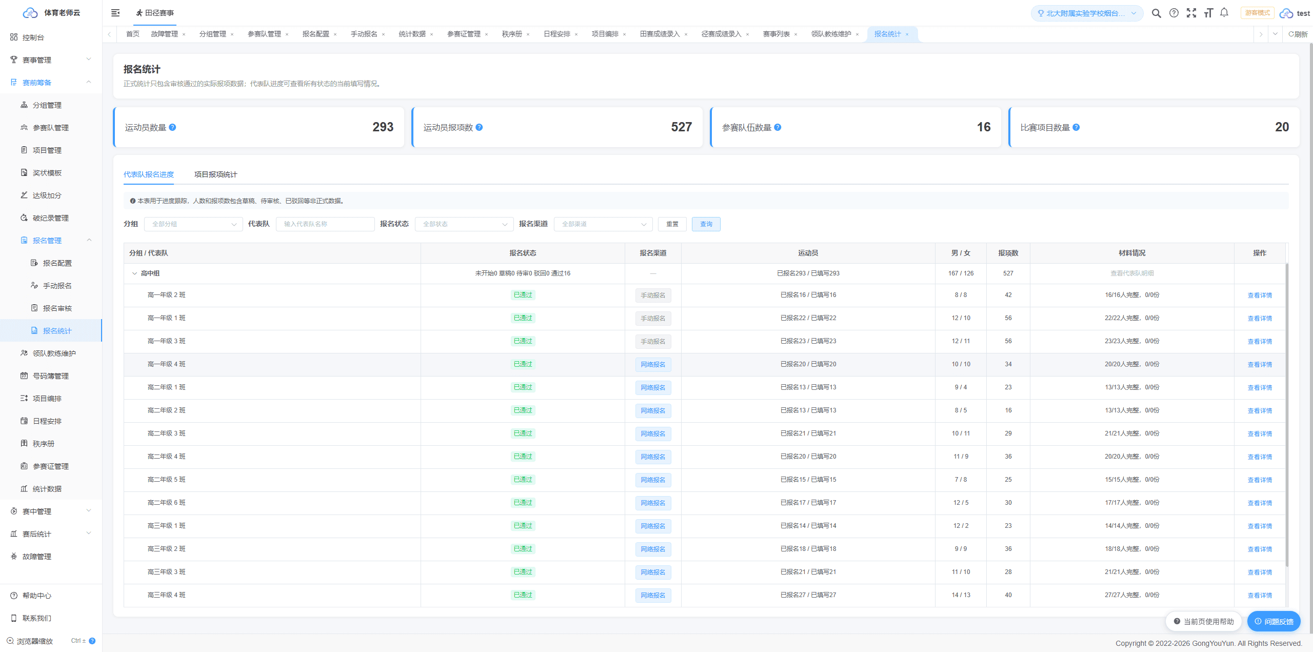Close the 报名统计 page tab
The height and width of the screenshot is (652, 1313).
907,34
